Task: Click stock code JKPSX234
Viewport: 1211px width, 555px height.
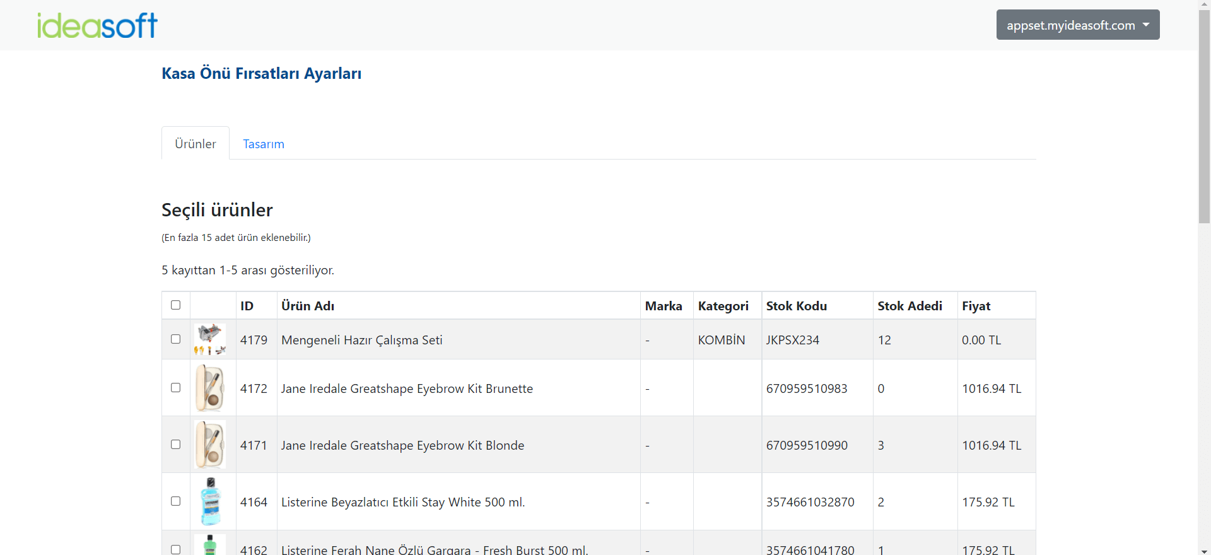Action: coord(793,340)
